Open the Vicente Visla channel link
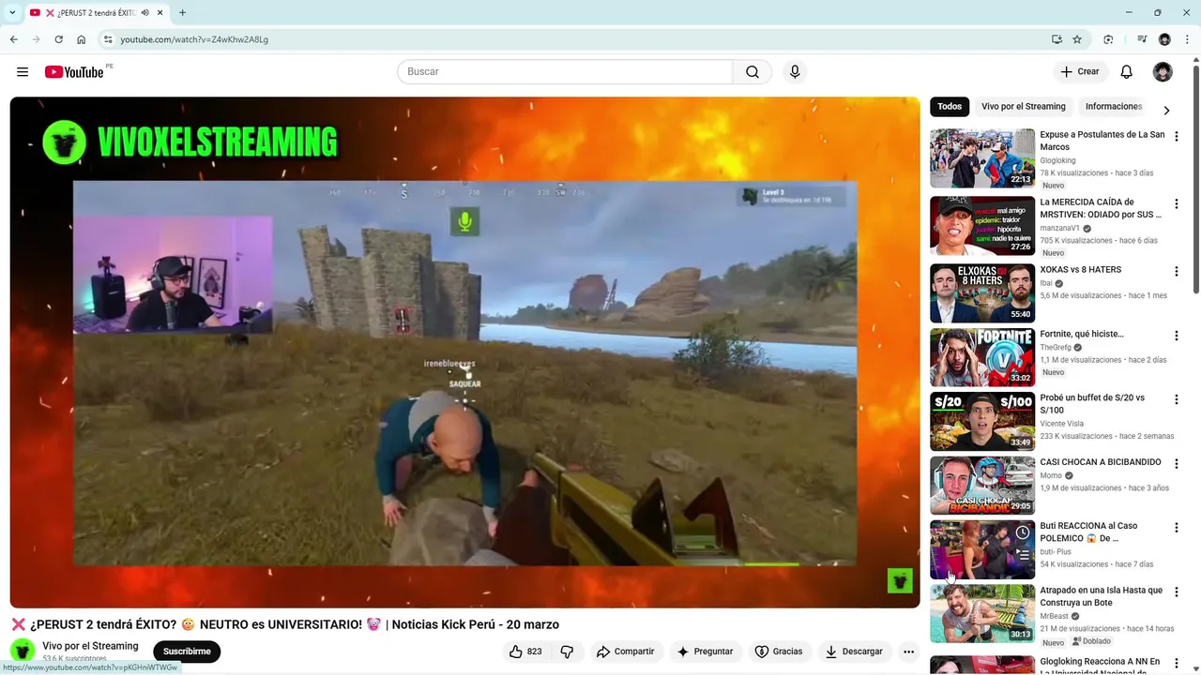Image resolution: width=1201 pixels, height=675 pixels. pyautogui.click(x=1062, y=424)
